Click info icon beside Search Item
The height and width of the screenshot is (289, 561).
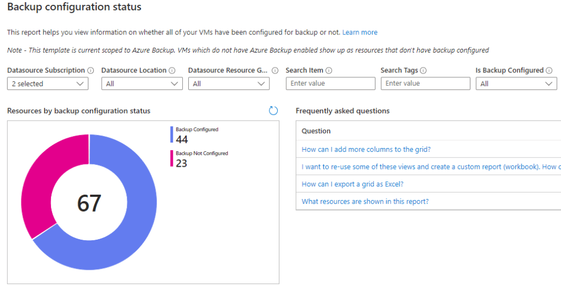pyautogui.click(x=329, y=71)
